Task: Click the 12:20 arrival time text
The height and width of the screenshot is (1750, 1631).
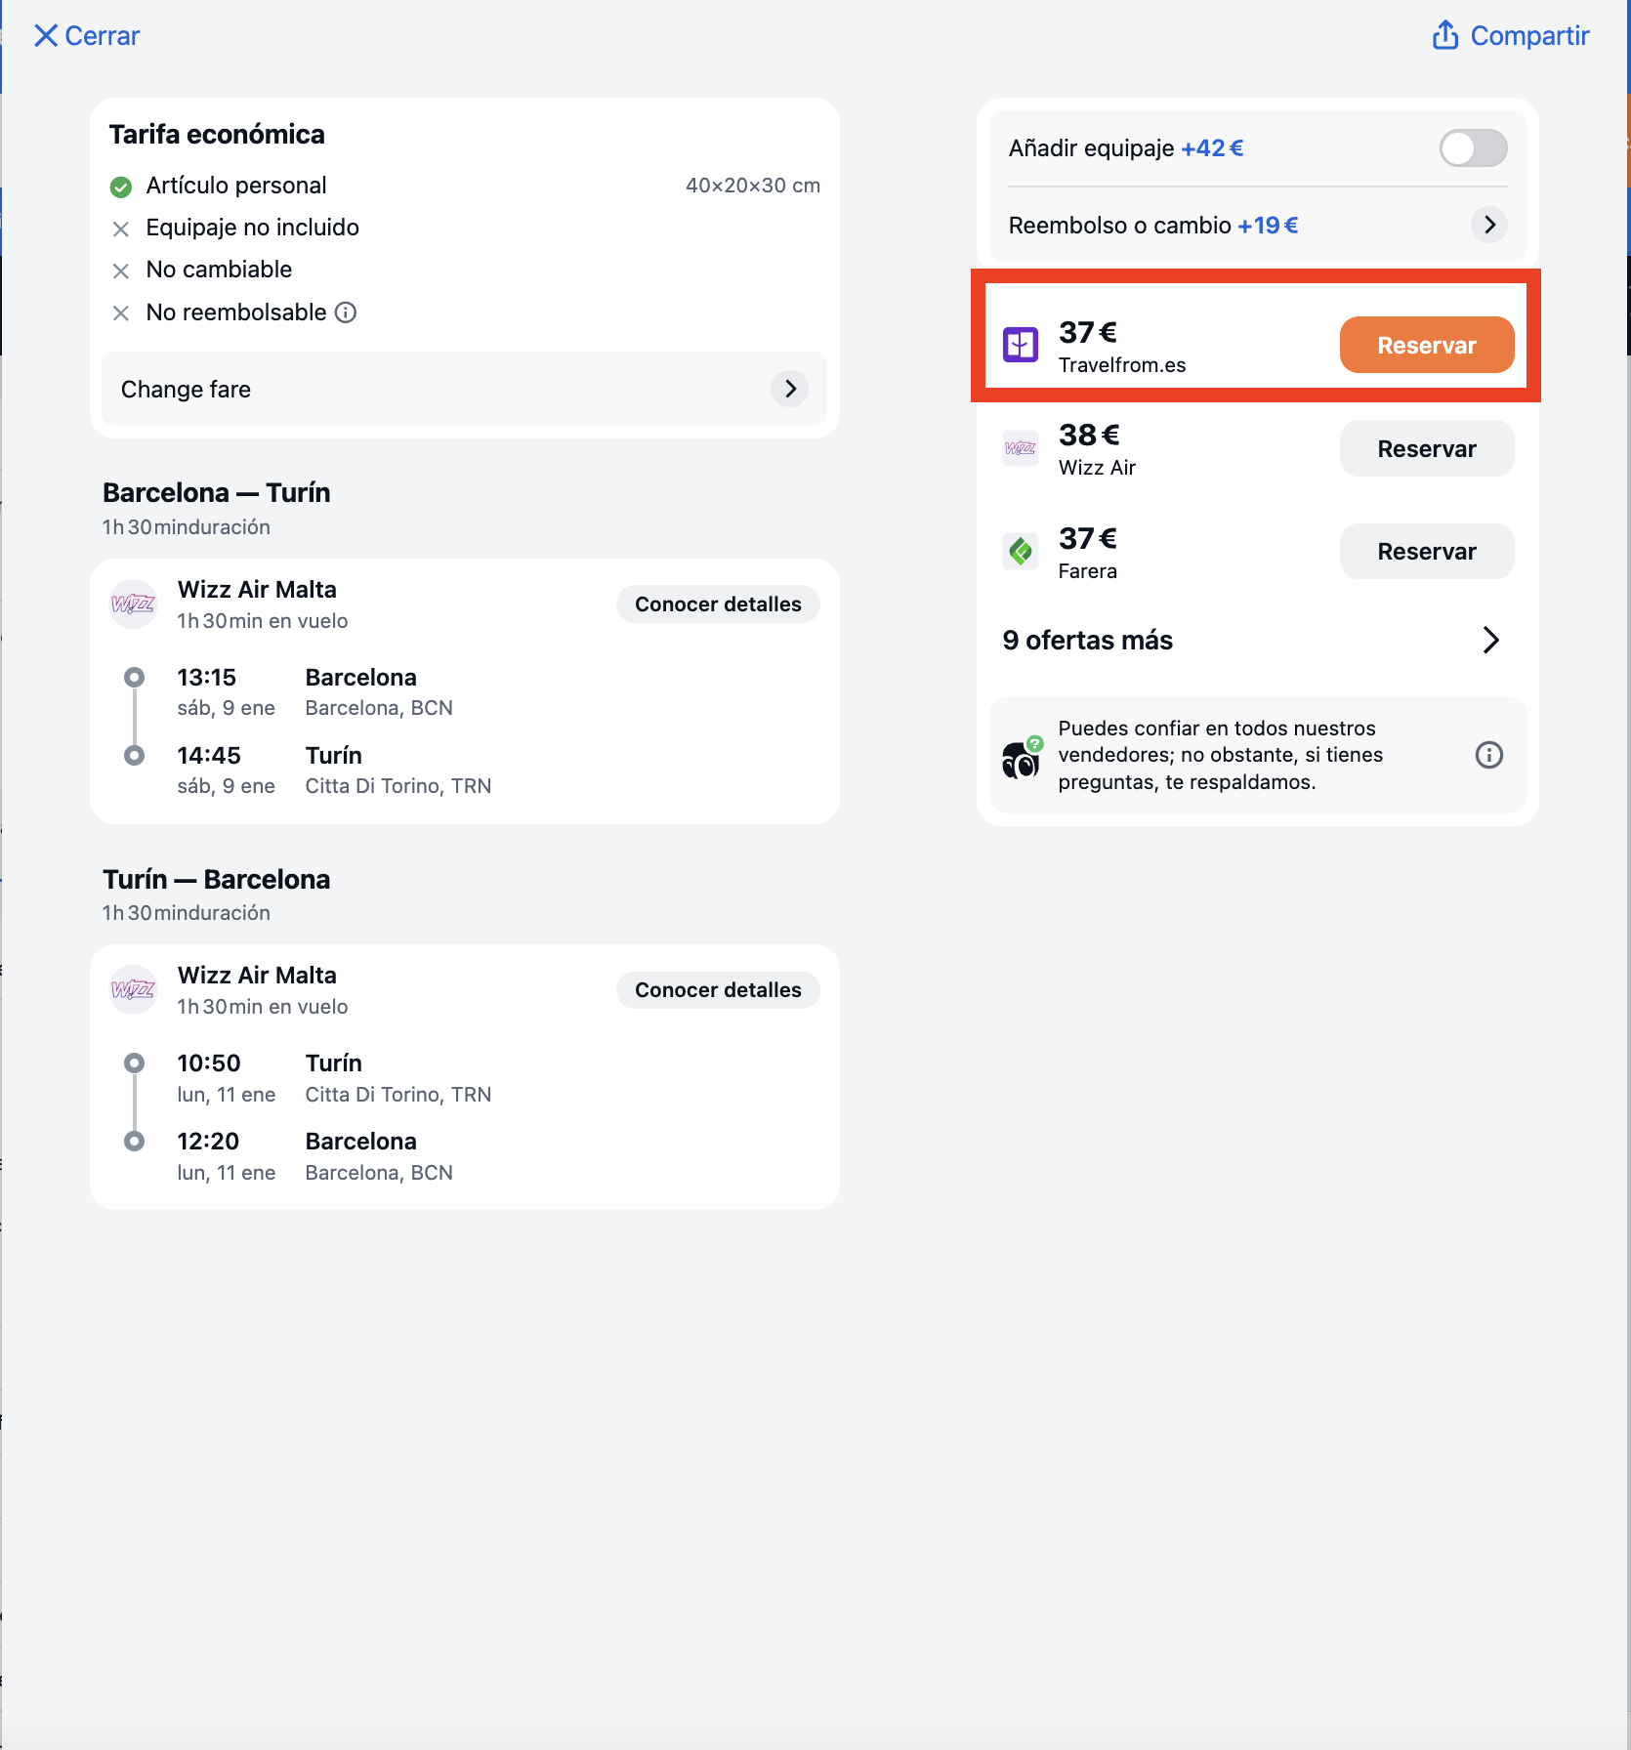Action: coord(208,1142)
